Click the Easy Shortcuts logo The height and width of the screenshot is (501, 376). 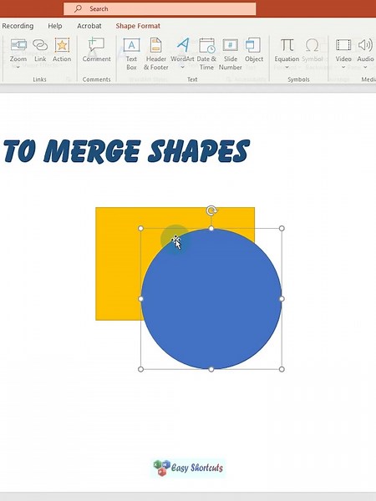point(188,468)
